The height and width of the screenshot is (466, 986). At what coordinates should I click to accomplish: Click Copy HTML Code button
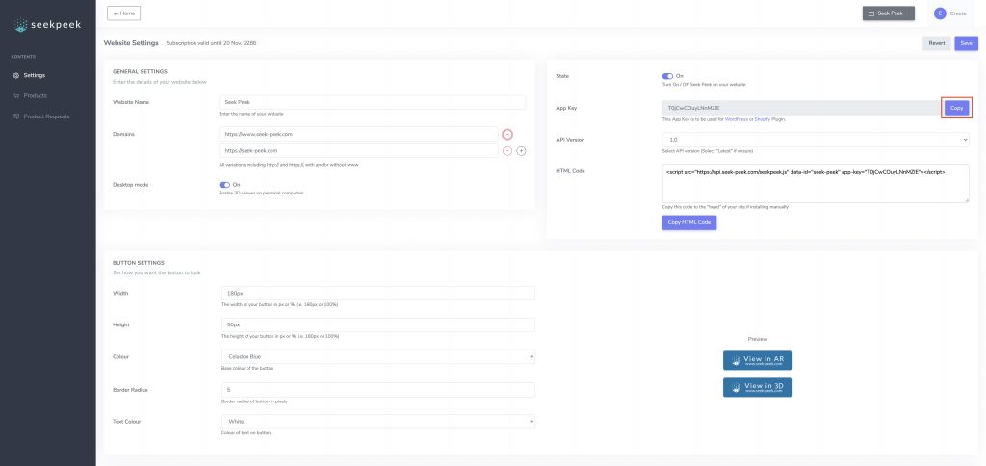point(689,222)
